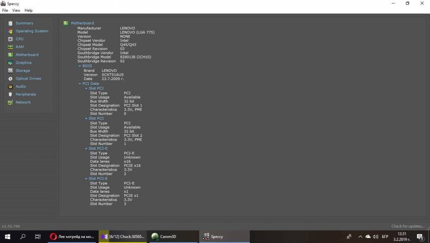Click the Speccy title bar app icon
This screenshot has height=243, width=430.
3,3
